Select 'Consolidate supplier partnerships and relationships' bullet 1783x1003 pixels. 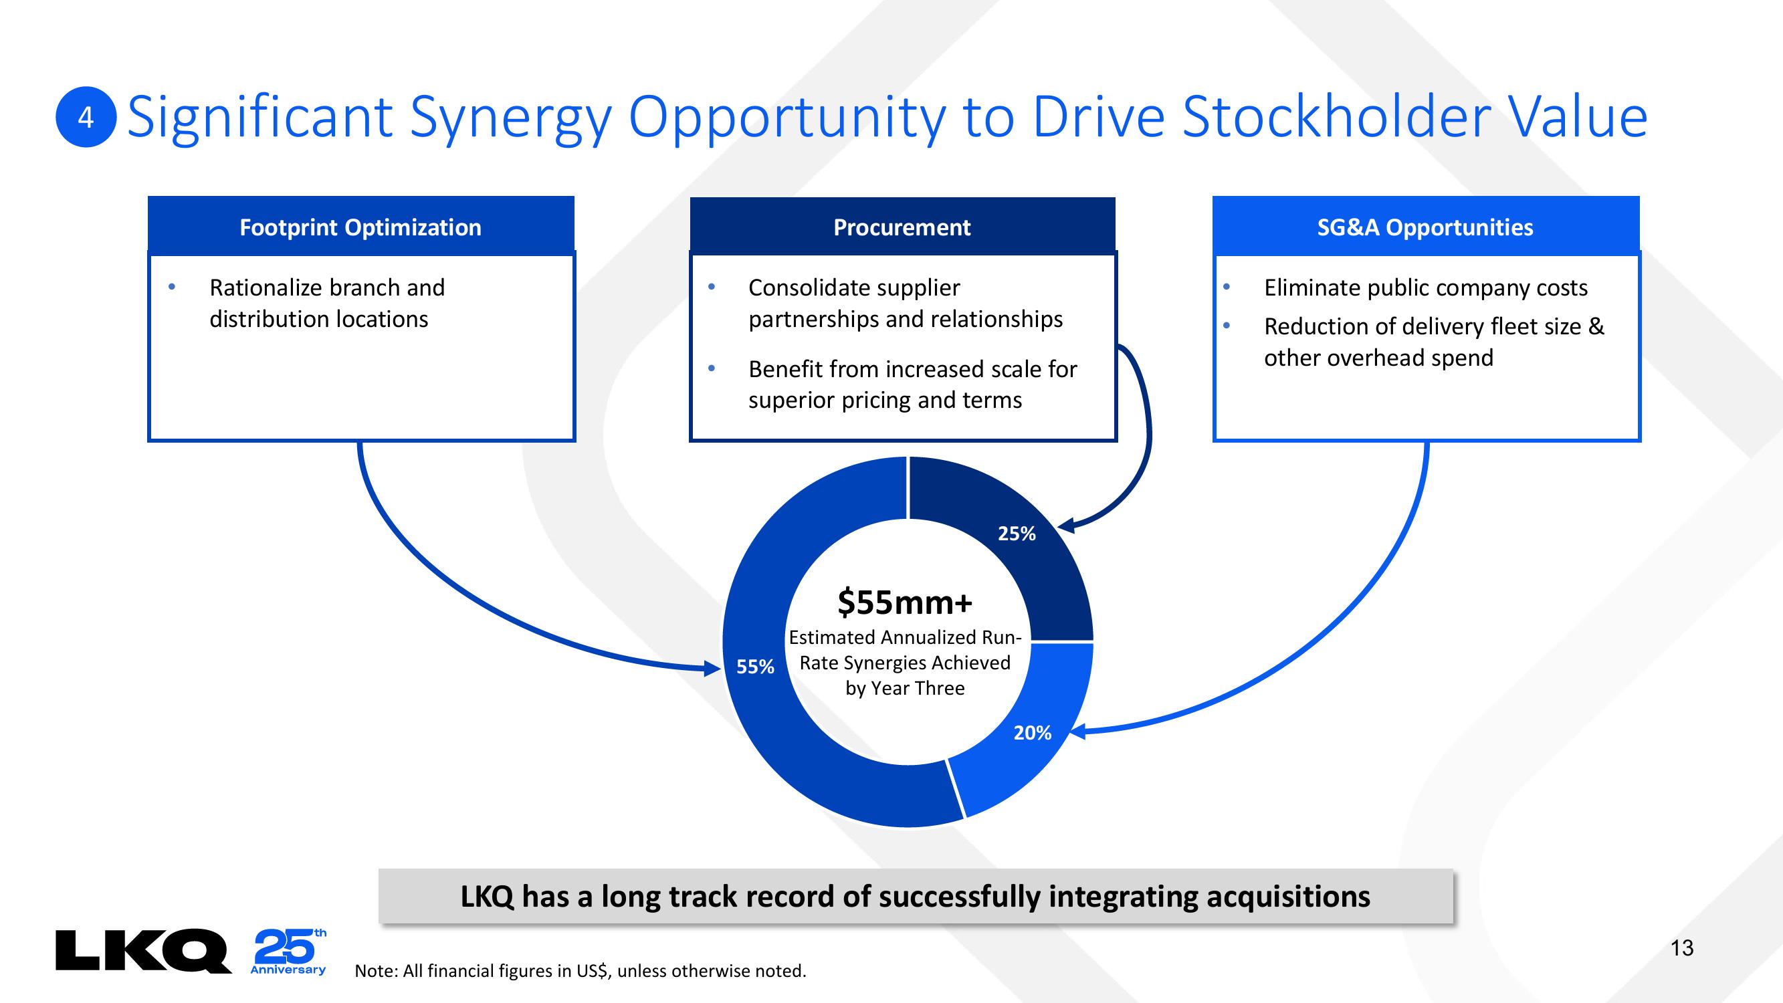point(906,303)
